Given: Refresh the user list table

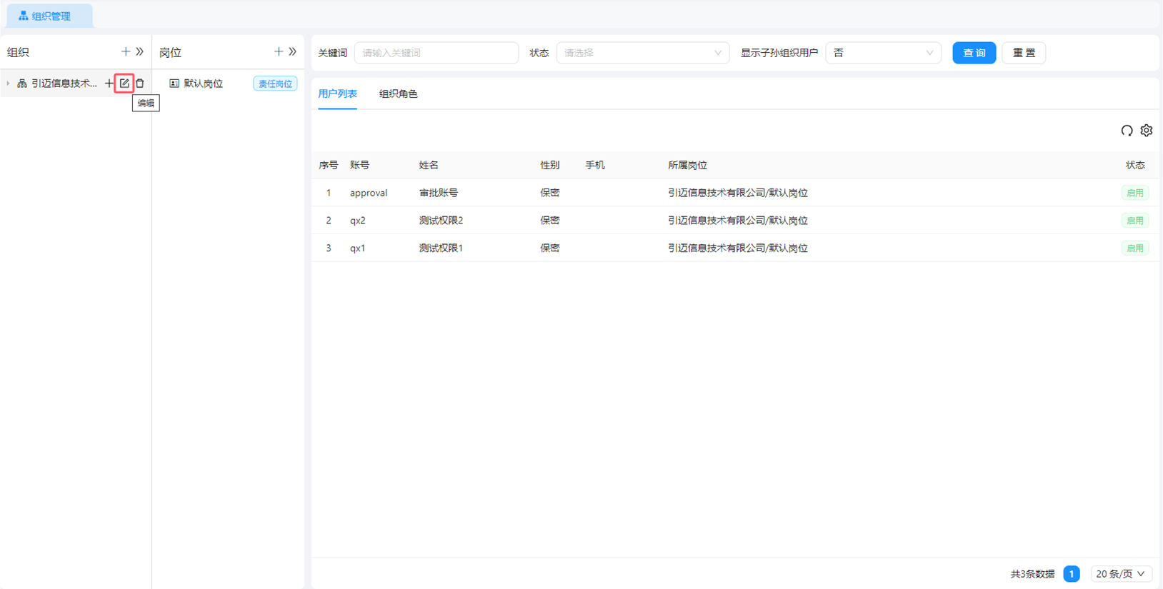Looking at the screenshot, I should pyautogui.click(x=1127, y=131).
